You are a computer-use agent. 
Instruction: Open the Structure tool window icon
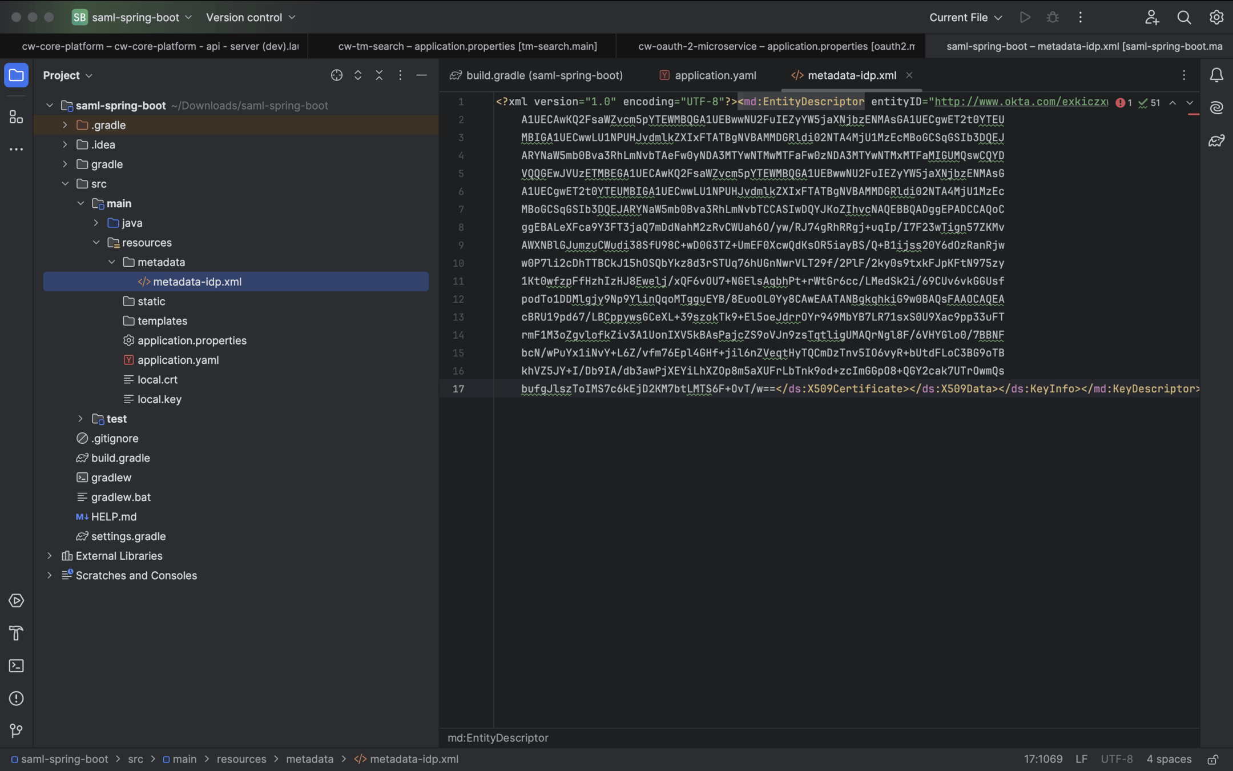click(16, 117)
